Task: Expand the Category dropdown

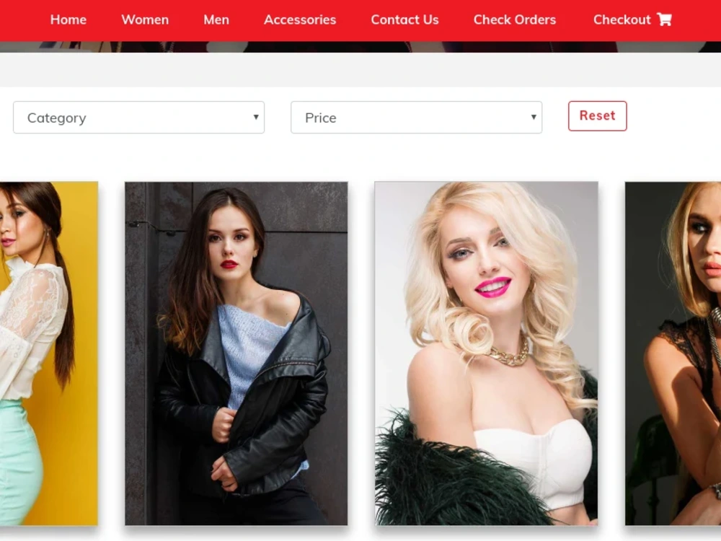Action: pyautogui.click(x=139, y=118)
